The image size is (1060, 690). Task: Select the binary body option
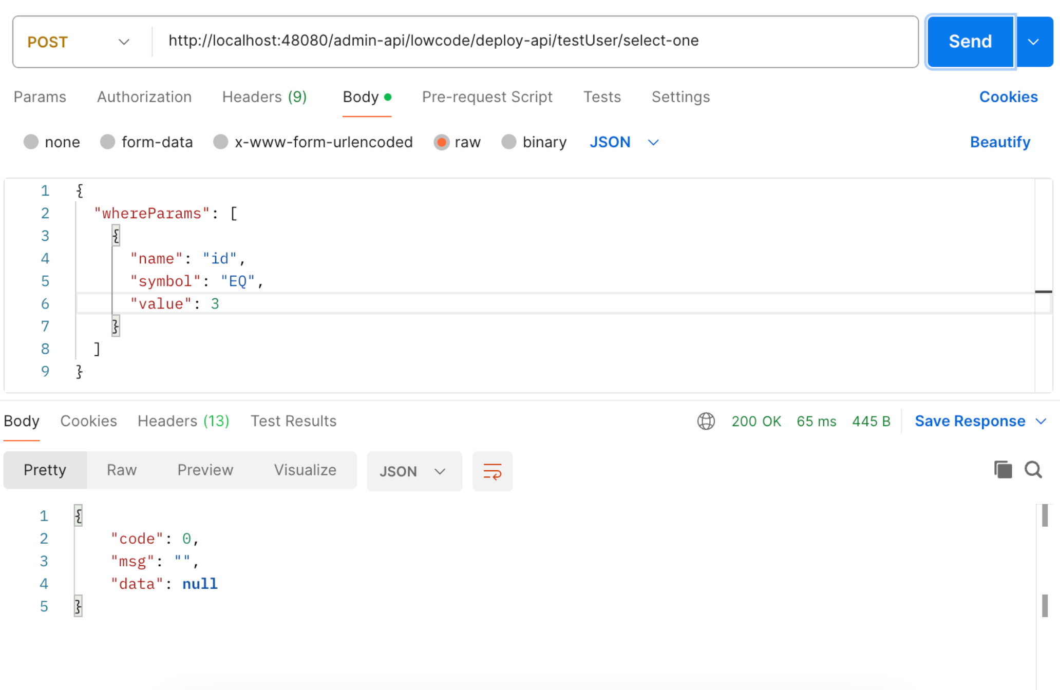(x=509, y=142)
